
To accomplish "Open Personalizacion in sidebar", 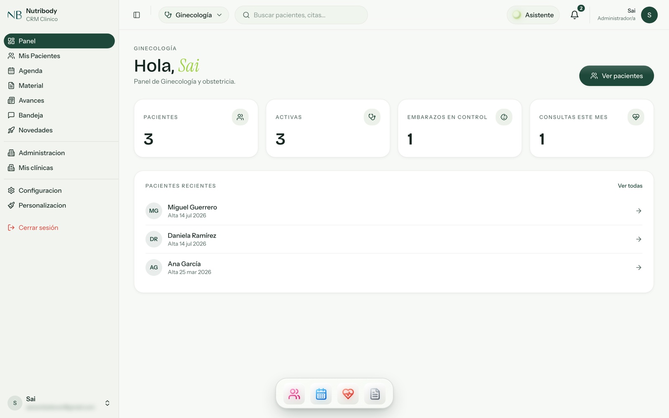I will (59, 205).
